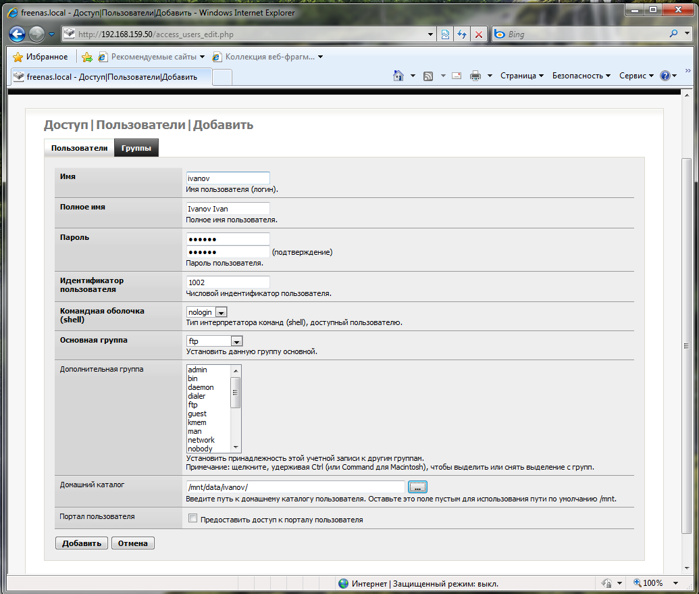Click the new empty tab button

222,77
